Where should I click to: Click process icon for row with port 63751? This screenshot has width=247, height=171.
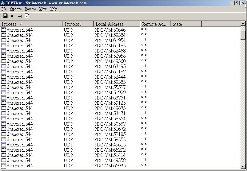click(4, 97)
